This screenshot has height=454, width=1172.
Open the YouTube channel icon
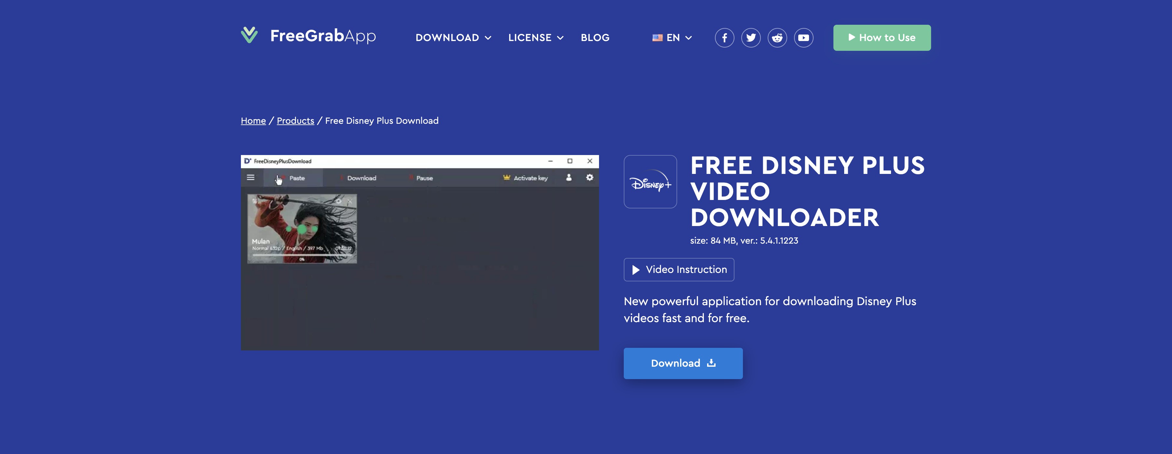click(803, 37)
